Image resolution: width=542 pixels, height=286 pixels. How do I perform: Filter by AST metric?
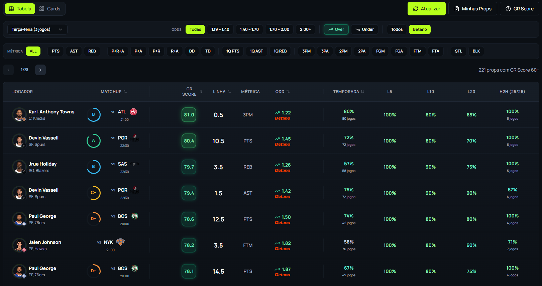click(x=74, y=51)
